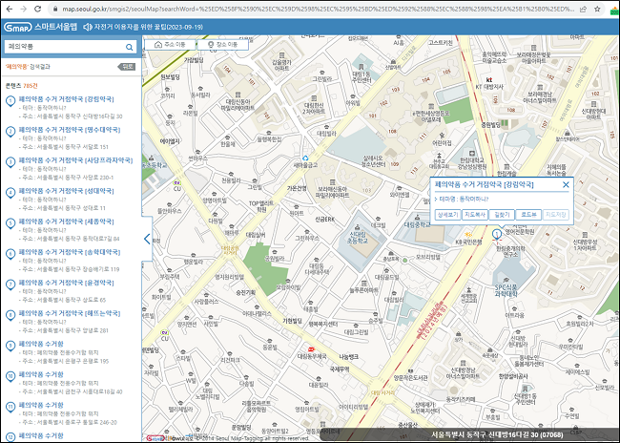This screenshot has height=443, width=620.
Task: Click the notice 자전거 이용자를 위한 꿀팁
Action: click(x=149, y=27)
